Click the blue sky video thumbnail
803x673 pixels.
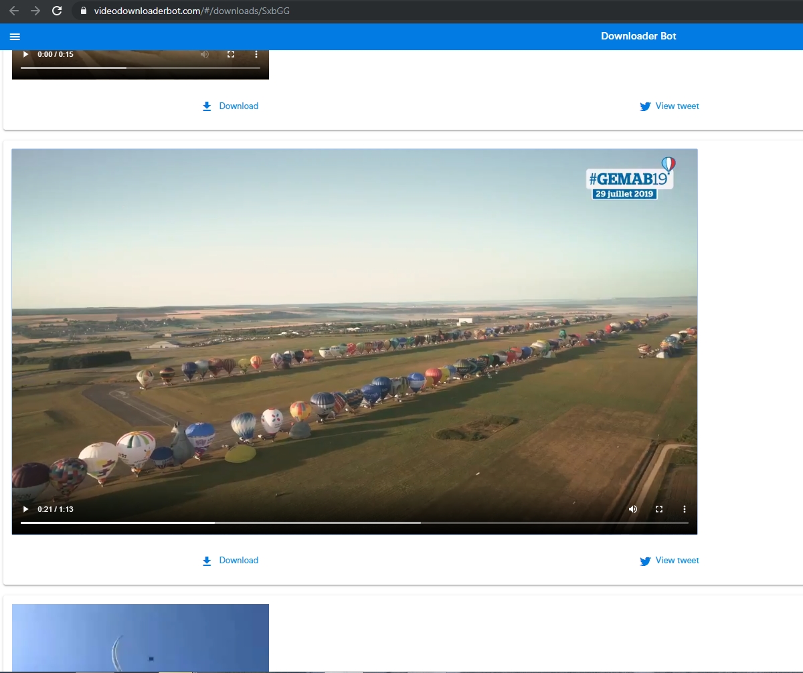[141, 638]
